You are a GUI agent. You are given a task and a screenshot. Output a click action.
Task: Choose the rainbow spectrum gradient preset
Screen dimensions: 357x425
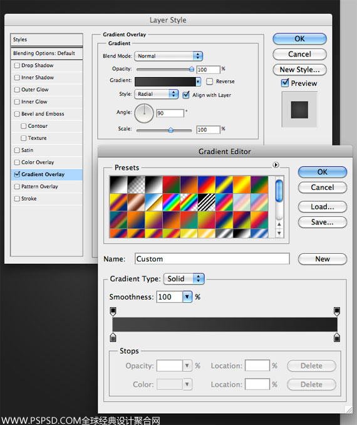172,202
